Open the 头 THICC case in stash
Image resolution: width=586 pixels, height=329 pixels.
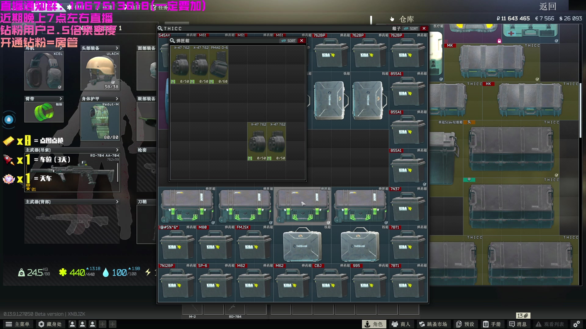(511, 149)
